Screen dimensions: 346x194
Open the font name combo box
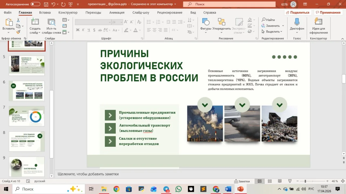[x=93, y=22]
